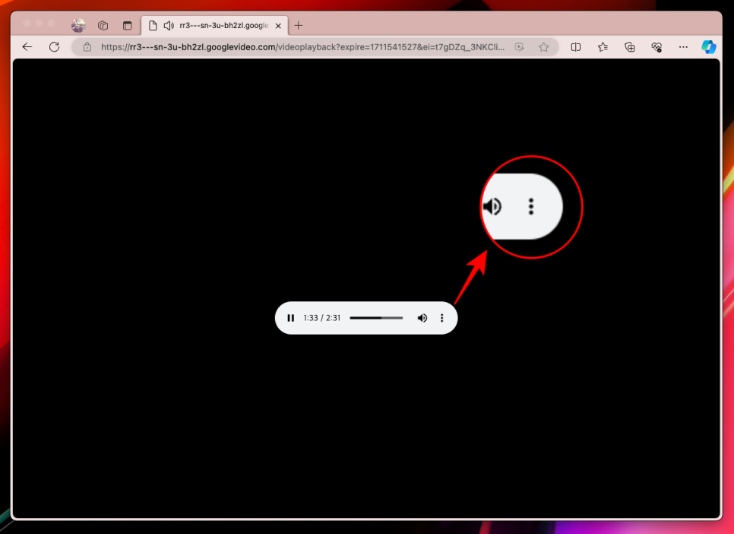The height and width of the screenshot is (534, 734).
Task: Pause the audio playback
Action: [x=291, y=318]
